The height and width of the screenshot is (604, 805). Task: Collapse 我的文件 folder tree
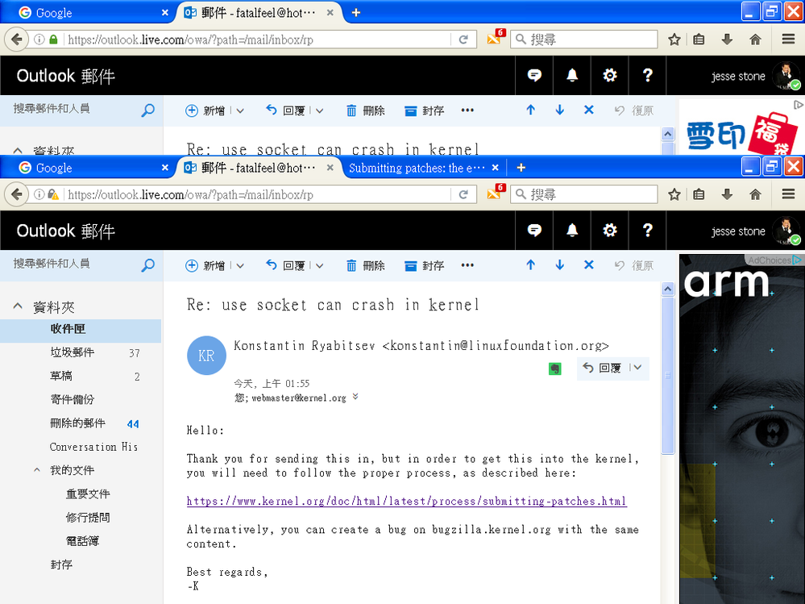tap(37, 470)
